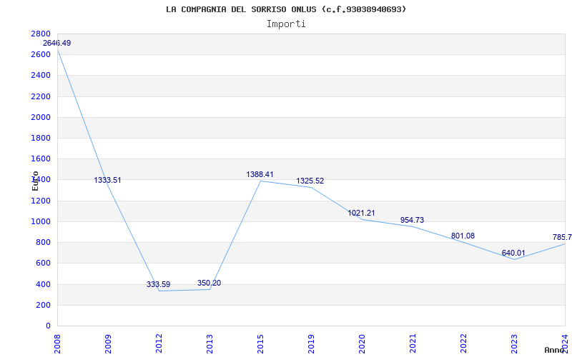The image size is (572, 357).
Task: Select the 1021.21 data label
Action: coord(361,213)
